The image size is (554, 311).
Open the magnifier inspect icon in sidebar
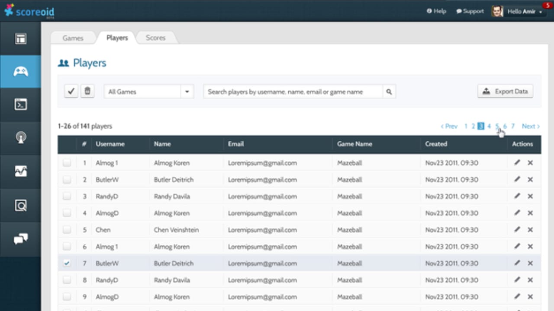tap(20, 205)
